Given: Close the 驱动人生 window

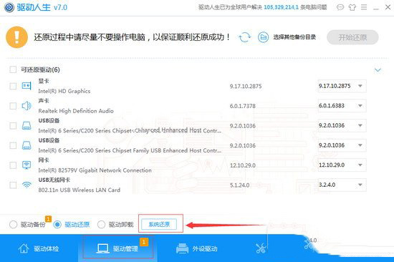Looking at the screenshot, I should click(x=388, y=7).
